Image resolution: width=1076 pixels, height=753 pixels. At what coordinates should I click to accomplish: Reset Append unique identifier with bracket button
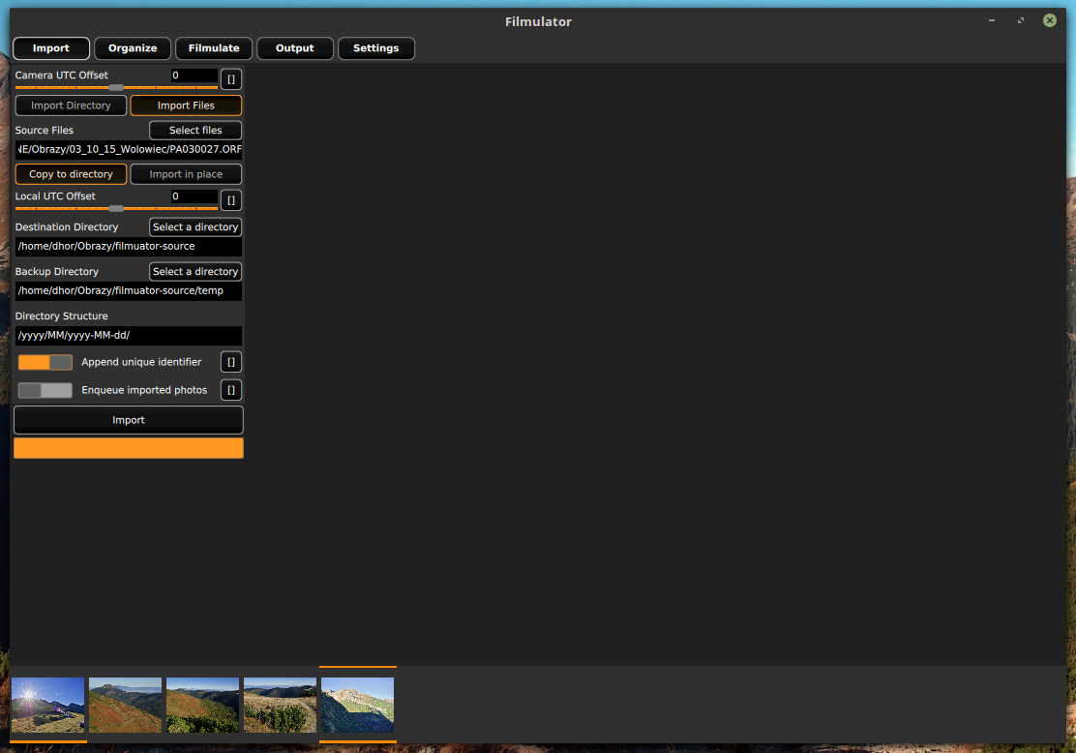click(x=231, y=362)
